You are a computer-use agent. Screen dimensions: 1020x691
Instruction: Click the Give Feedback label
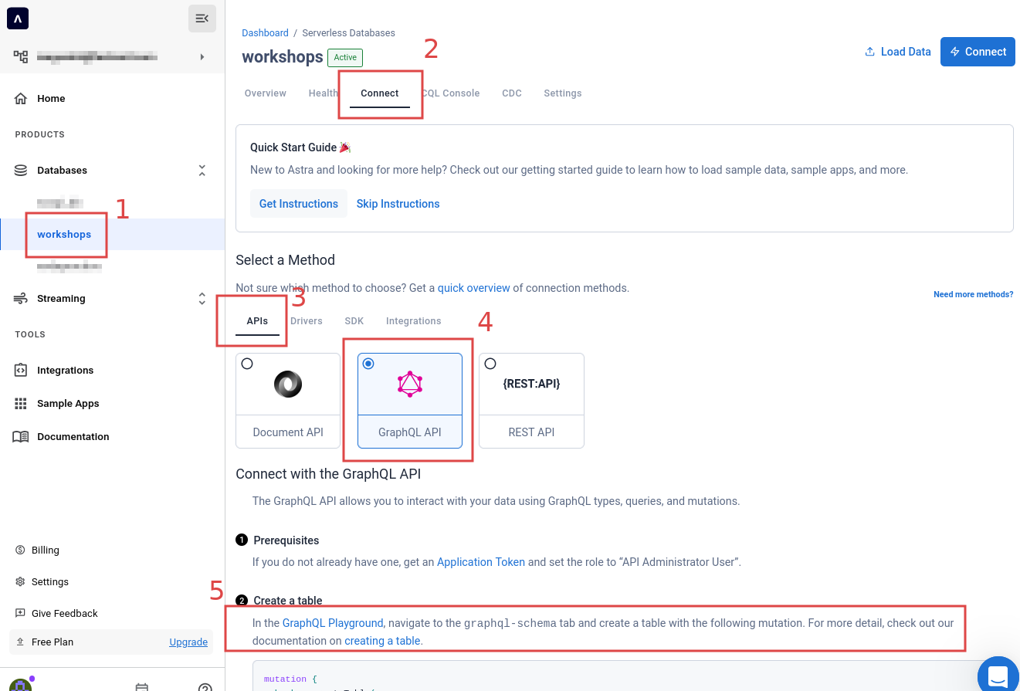pos(65,613)
